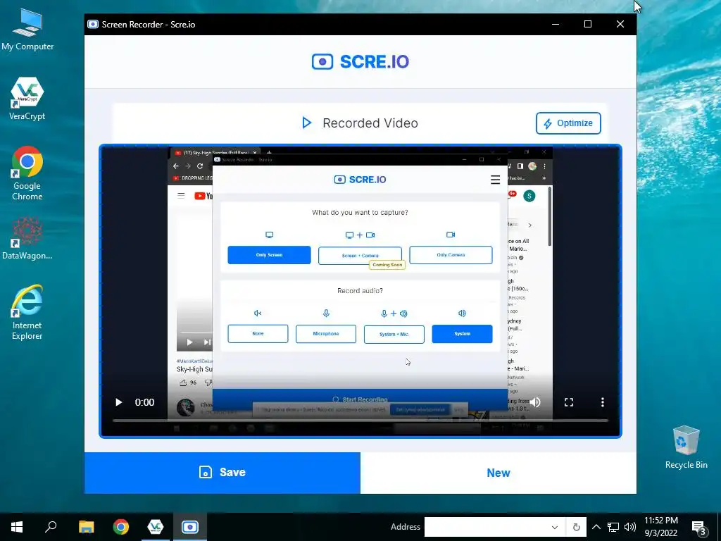Enter fullscreen for the recorded video
Viewport: 721px width, 541px height.
click(x=569, y=402)
